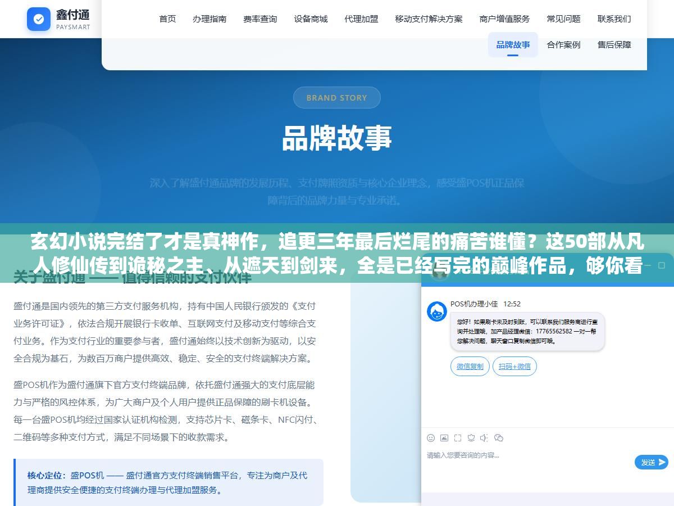Open 办理指南 navigation item
Image resolution: width=674 pixels, height=506 pixels.
pyautogui.click(x=210, y=19)
